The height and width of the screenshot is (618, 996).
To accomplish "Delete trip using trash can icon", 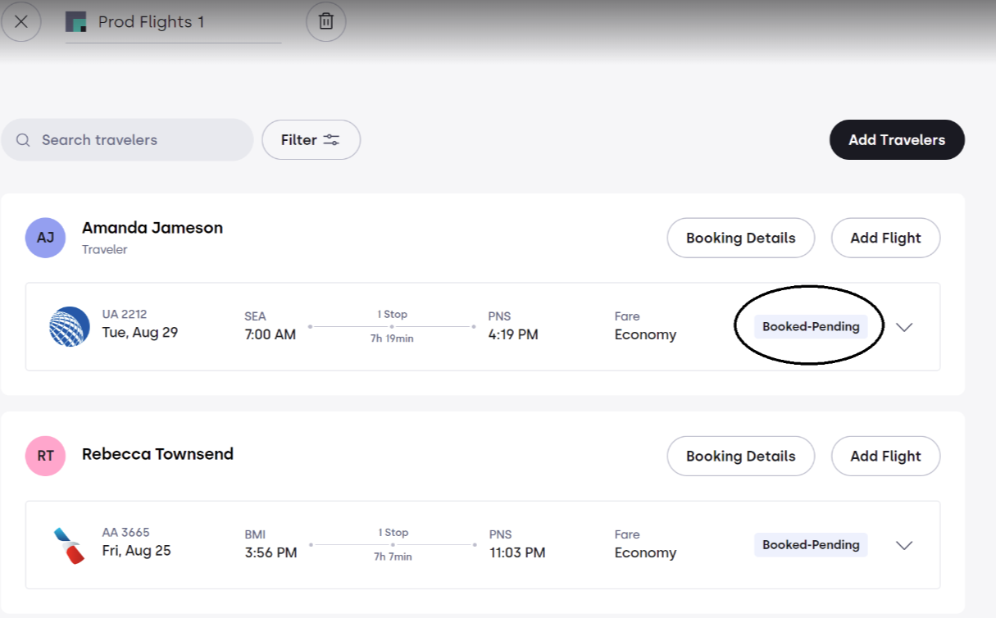I will [326, 22].
